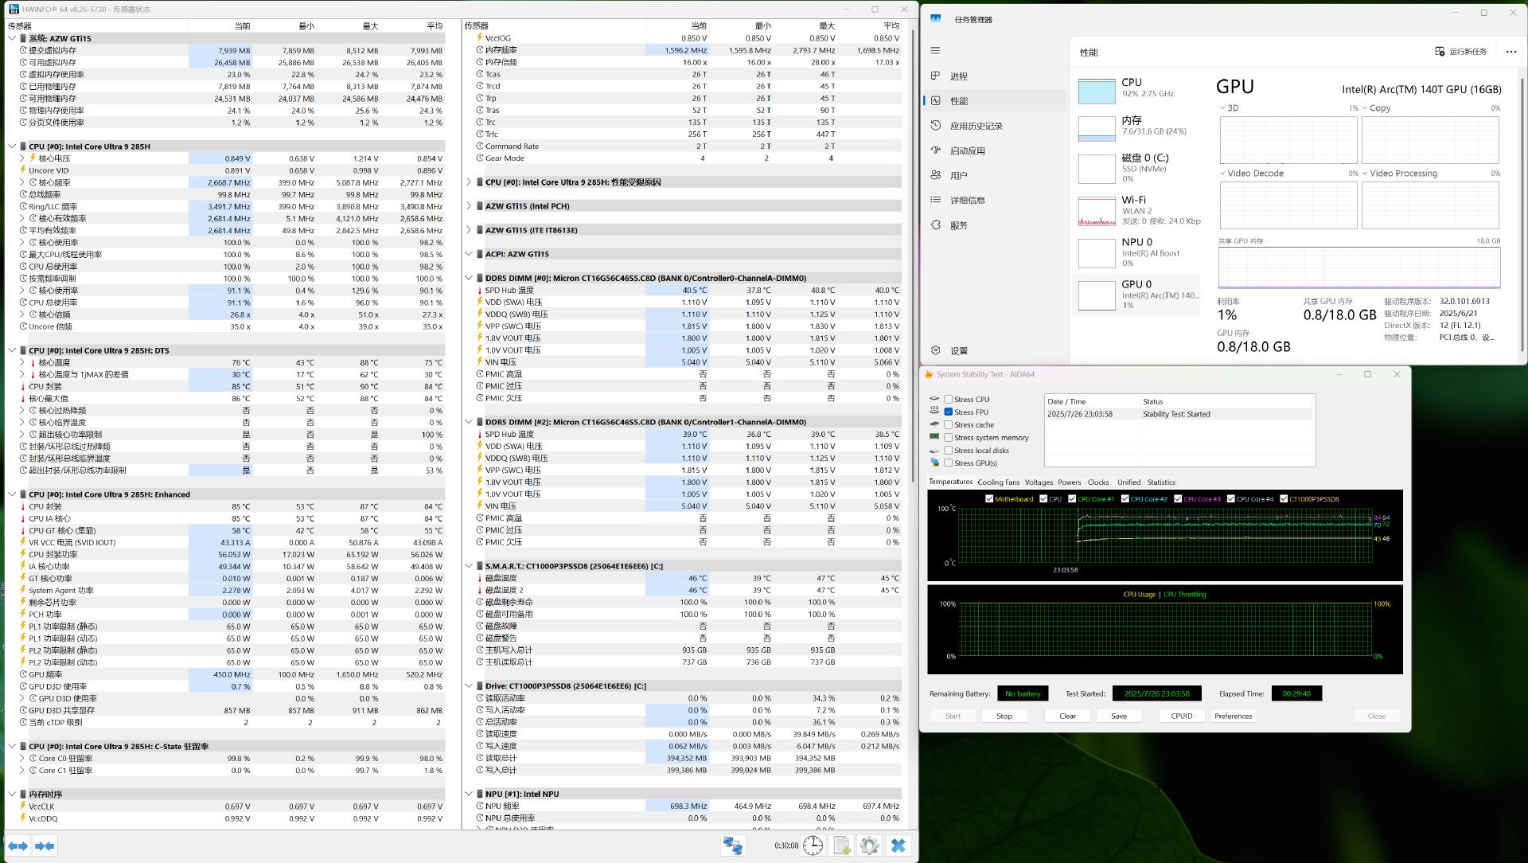Click the expand columns left-right arrows icon
This screenshot has width=1528, height=863.
coord(18,845)
